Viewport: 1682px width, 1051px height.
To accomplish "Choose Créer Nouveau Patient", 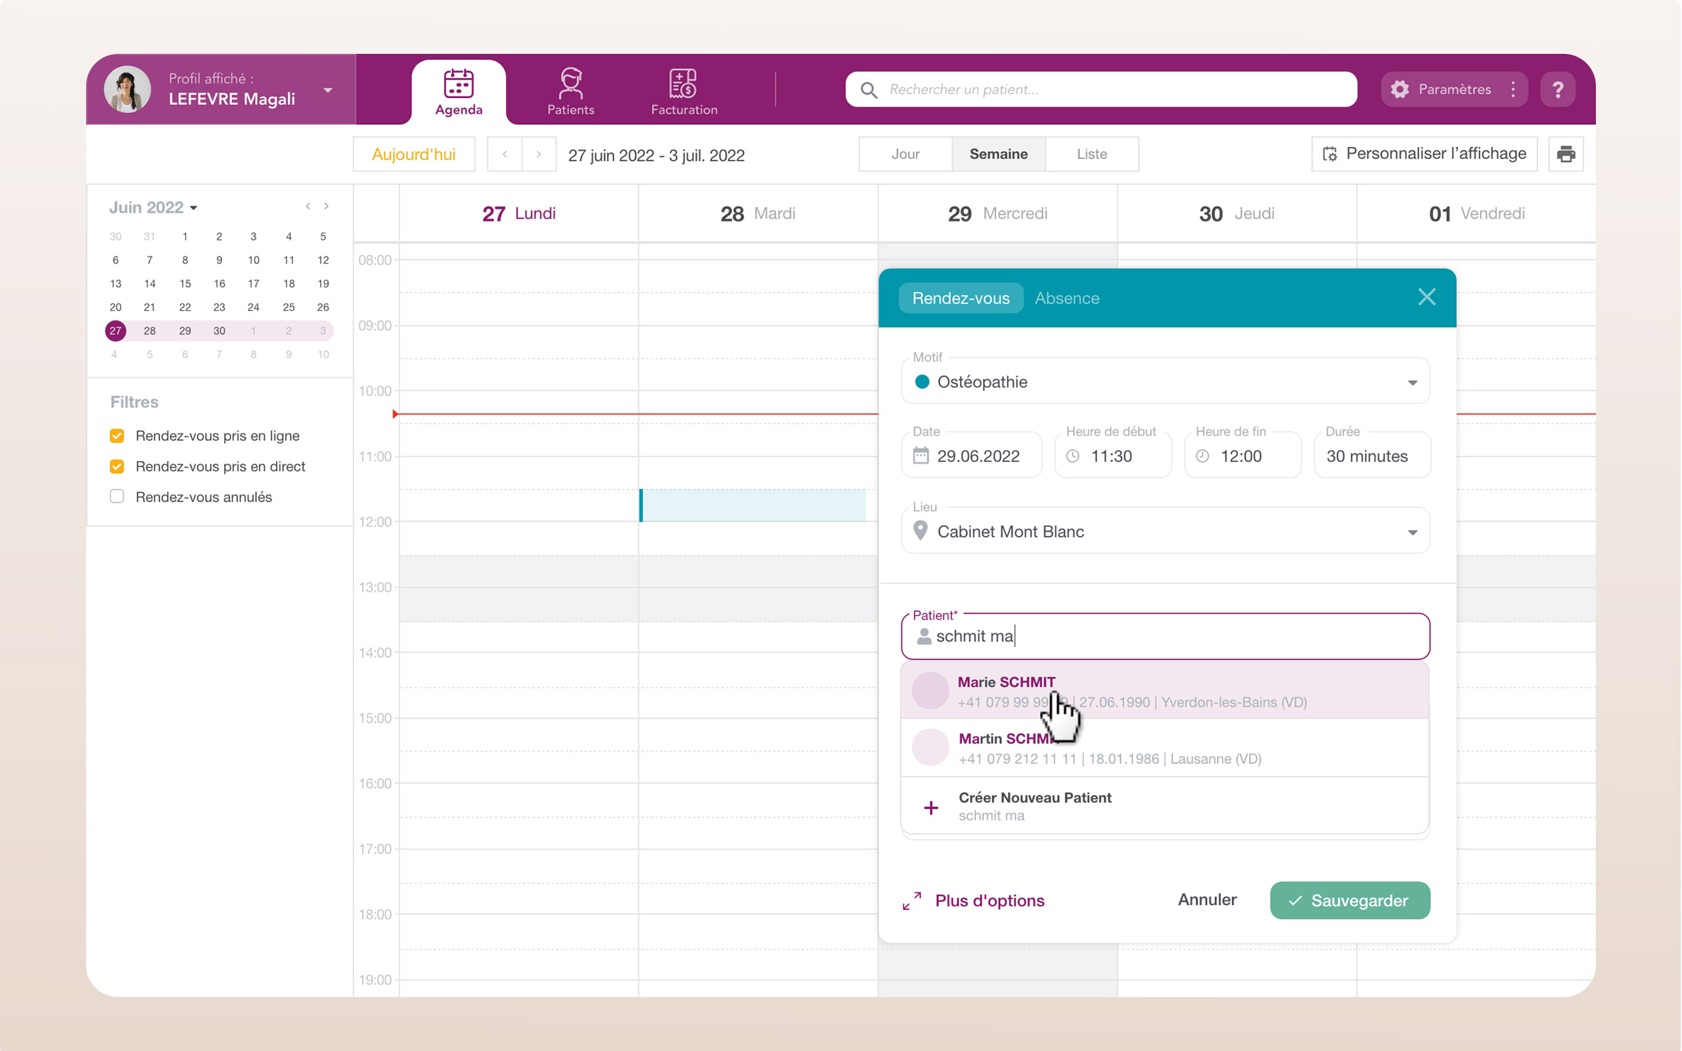I will coord(1166,805).
